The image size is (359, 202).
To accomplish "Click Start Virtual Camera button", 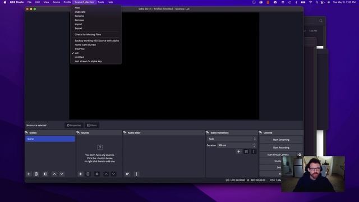I will tap(278, 155).
